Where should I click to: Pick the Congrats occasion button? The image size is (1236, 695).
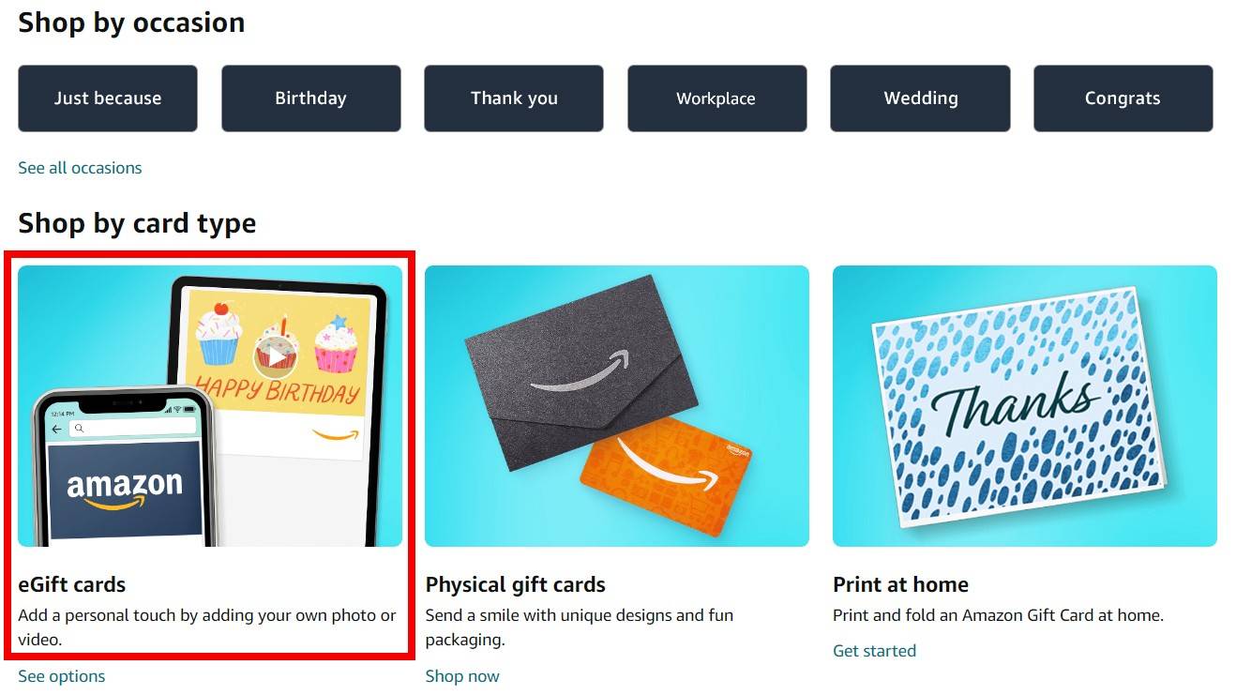(1123, 98)
